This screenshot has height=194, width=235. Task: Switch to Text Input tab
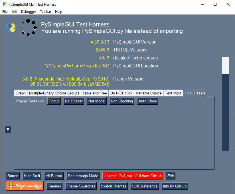(173, 93)
